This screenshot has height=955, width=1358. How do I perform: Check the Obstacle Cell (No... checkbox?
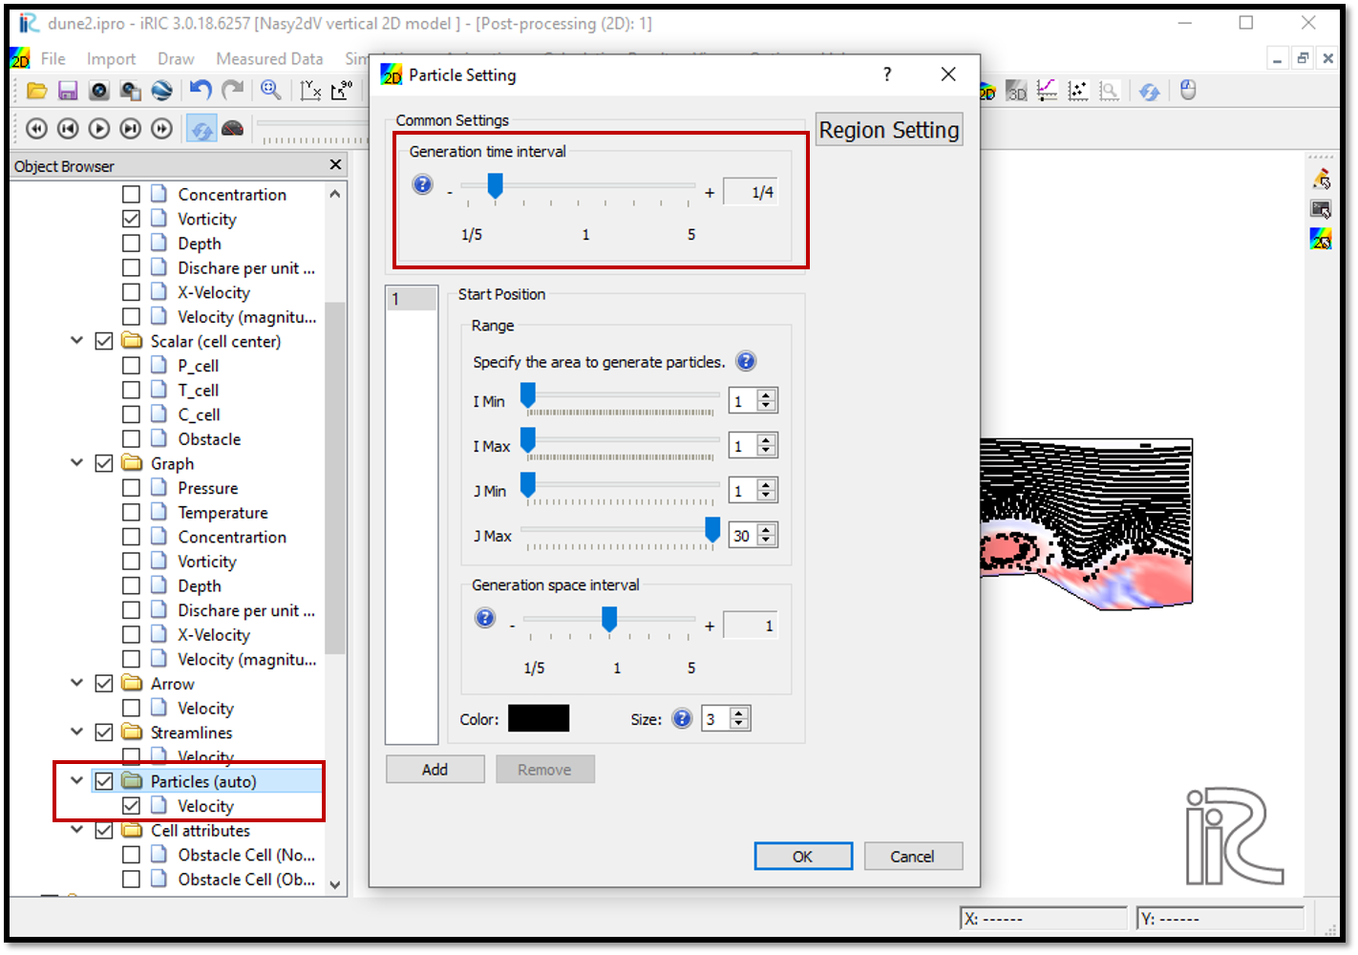[131, 855]
